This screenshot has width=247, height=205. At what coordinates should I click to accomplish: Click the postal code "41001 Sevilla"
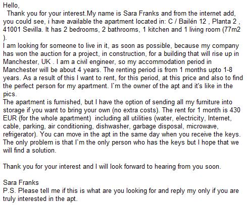[x=22, y=29]
